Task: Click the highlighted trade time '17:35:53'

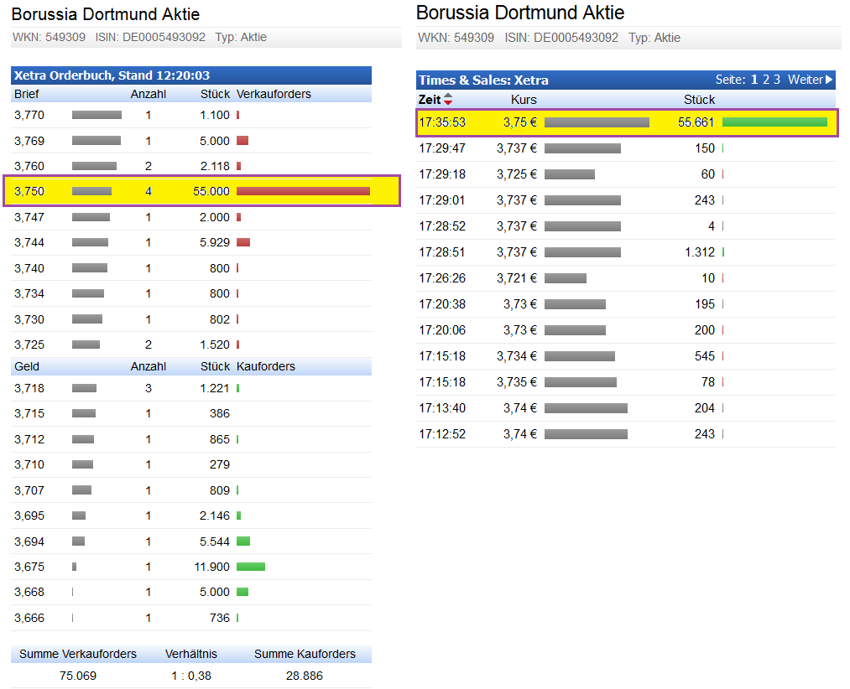Action: pyautogui.click(x=442, y=122)
